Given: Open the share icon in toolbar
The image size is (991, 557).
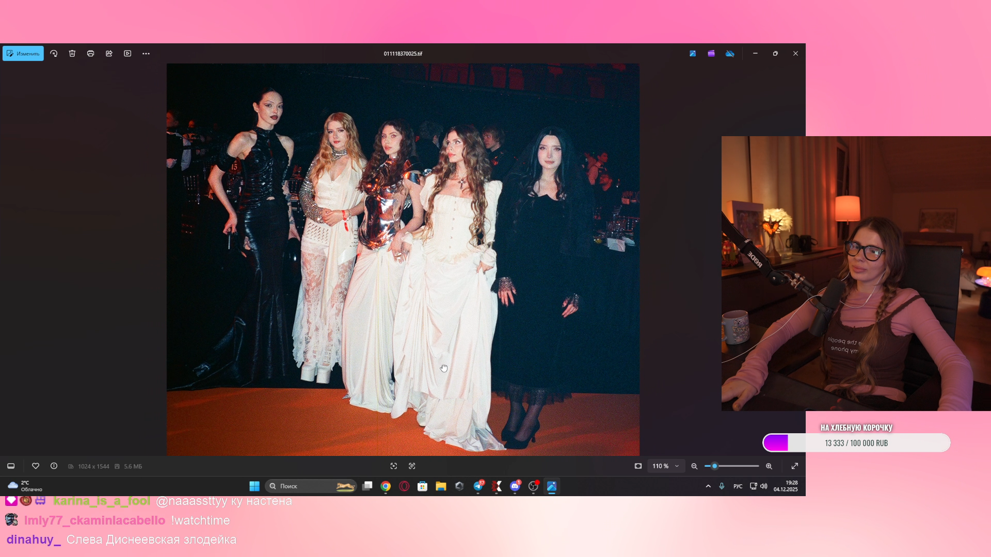Looking at the screenshot, I should (x=109, y=54).
